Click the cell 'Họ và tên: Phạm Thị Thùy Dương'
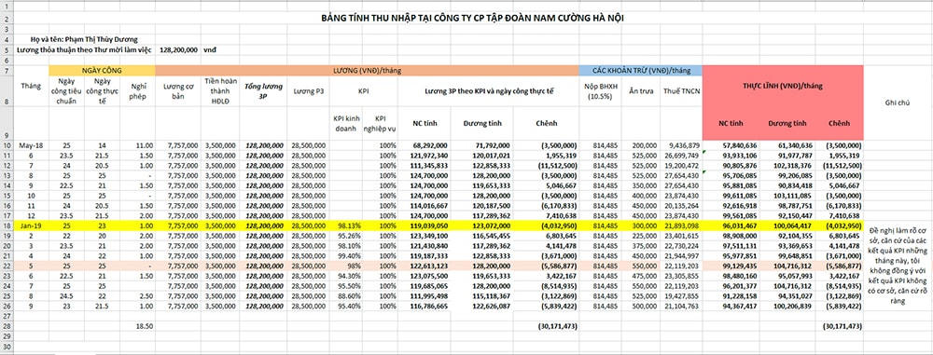 (x=85, y=39)
